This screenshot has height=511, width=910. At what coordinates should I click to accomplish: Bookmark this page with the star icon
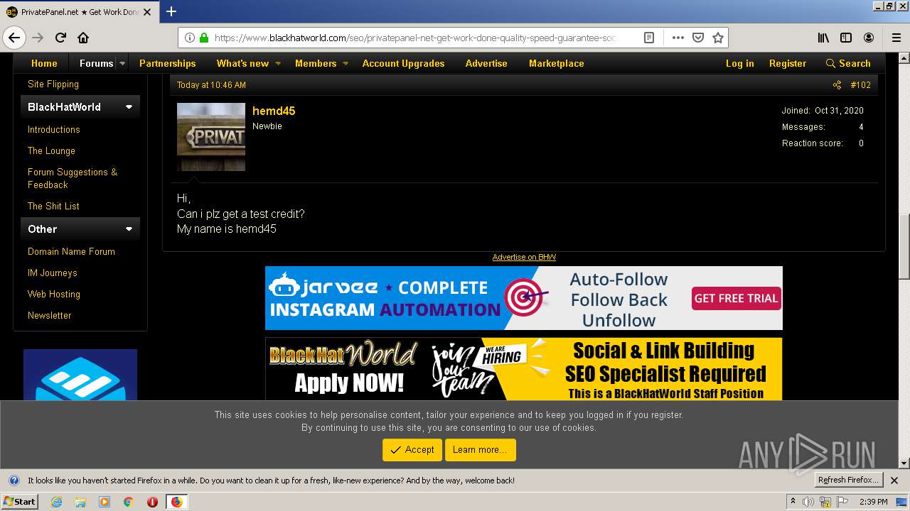coord(718,38)
